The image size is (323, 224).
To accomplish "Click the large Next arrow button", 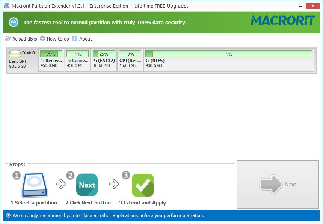I will [278, 185].
